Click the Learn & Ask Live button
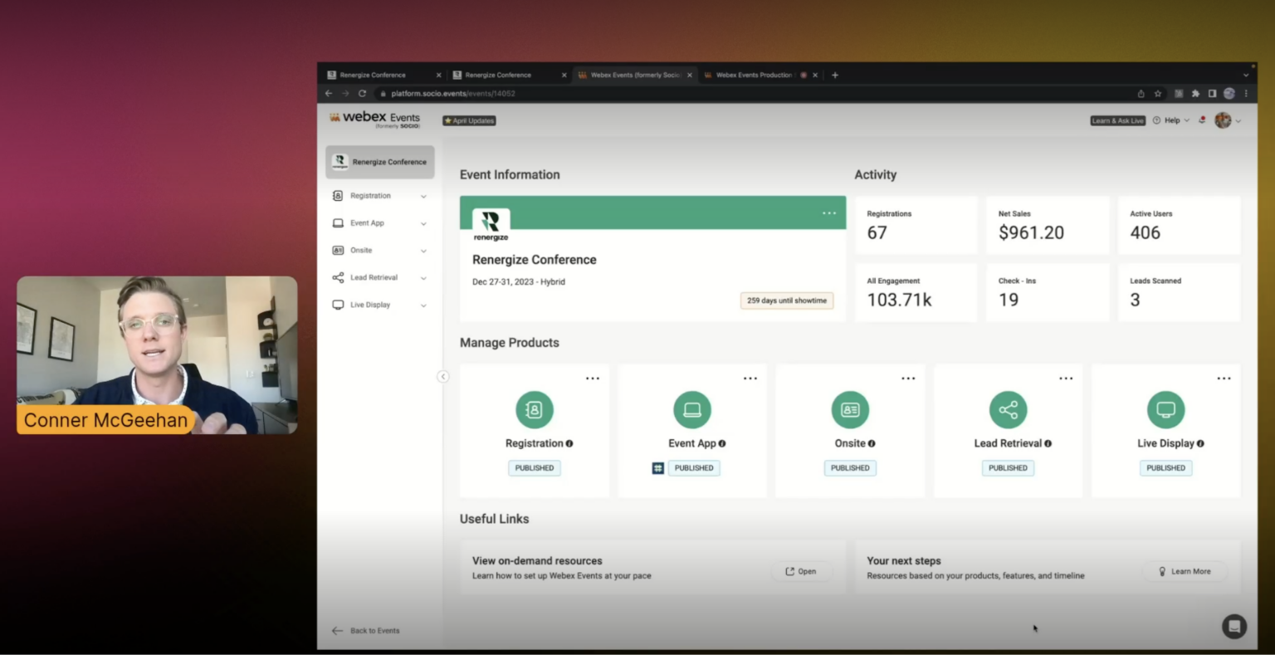This screenshot has height=655, width=1275. [1117, 120]
